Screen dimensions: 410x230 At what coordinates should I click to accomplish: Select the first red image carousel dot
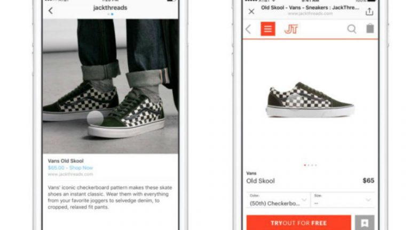coord(305,165)
